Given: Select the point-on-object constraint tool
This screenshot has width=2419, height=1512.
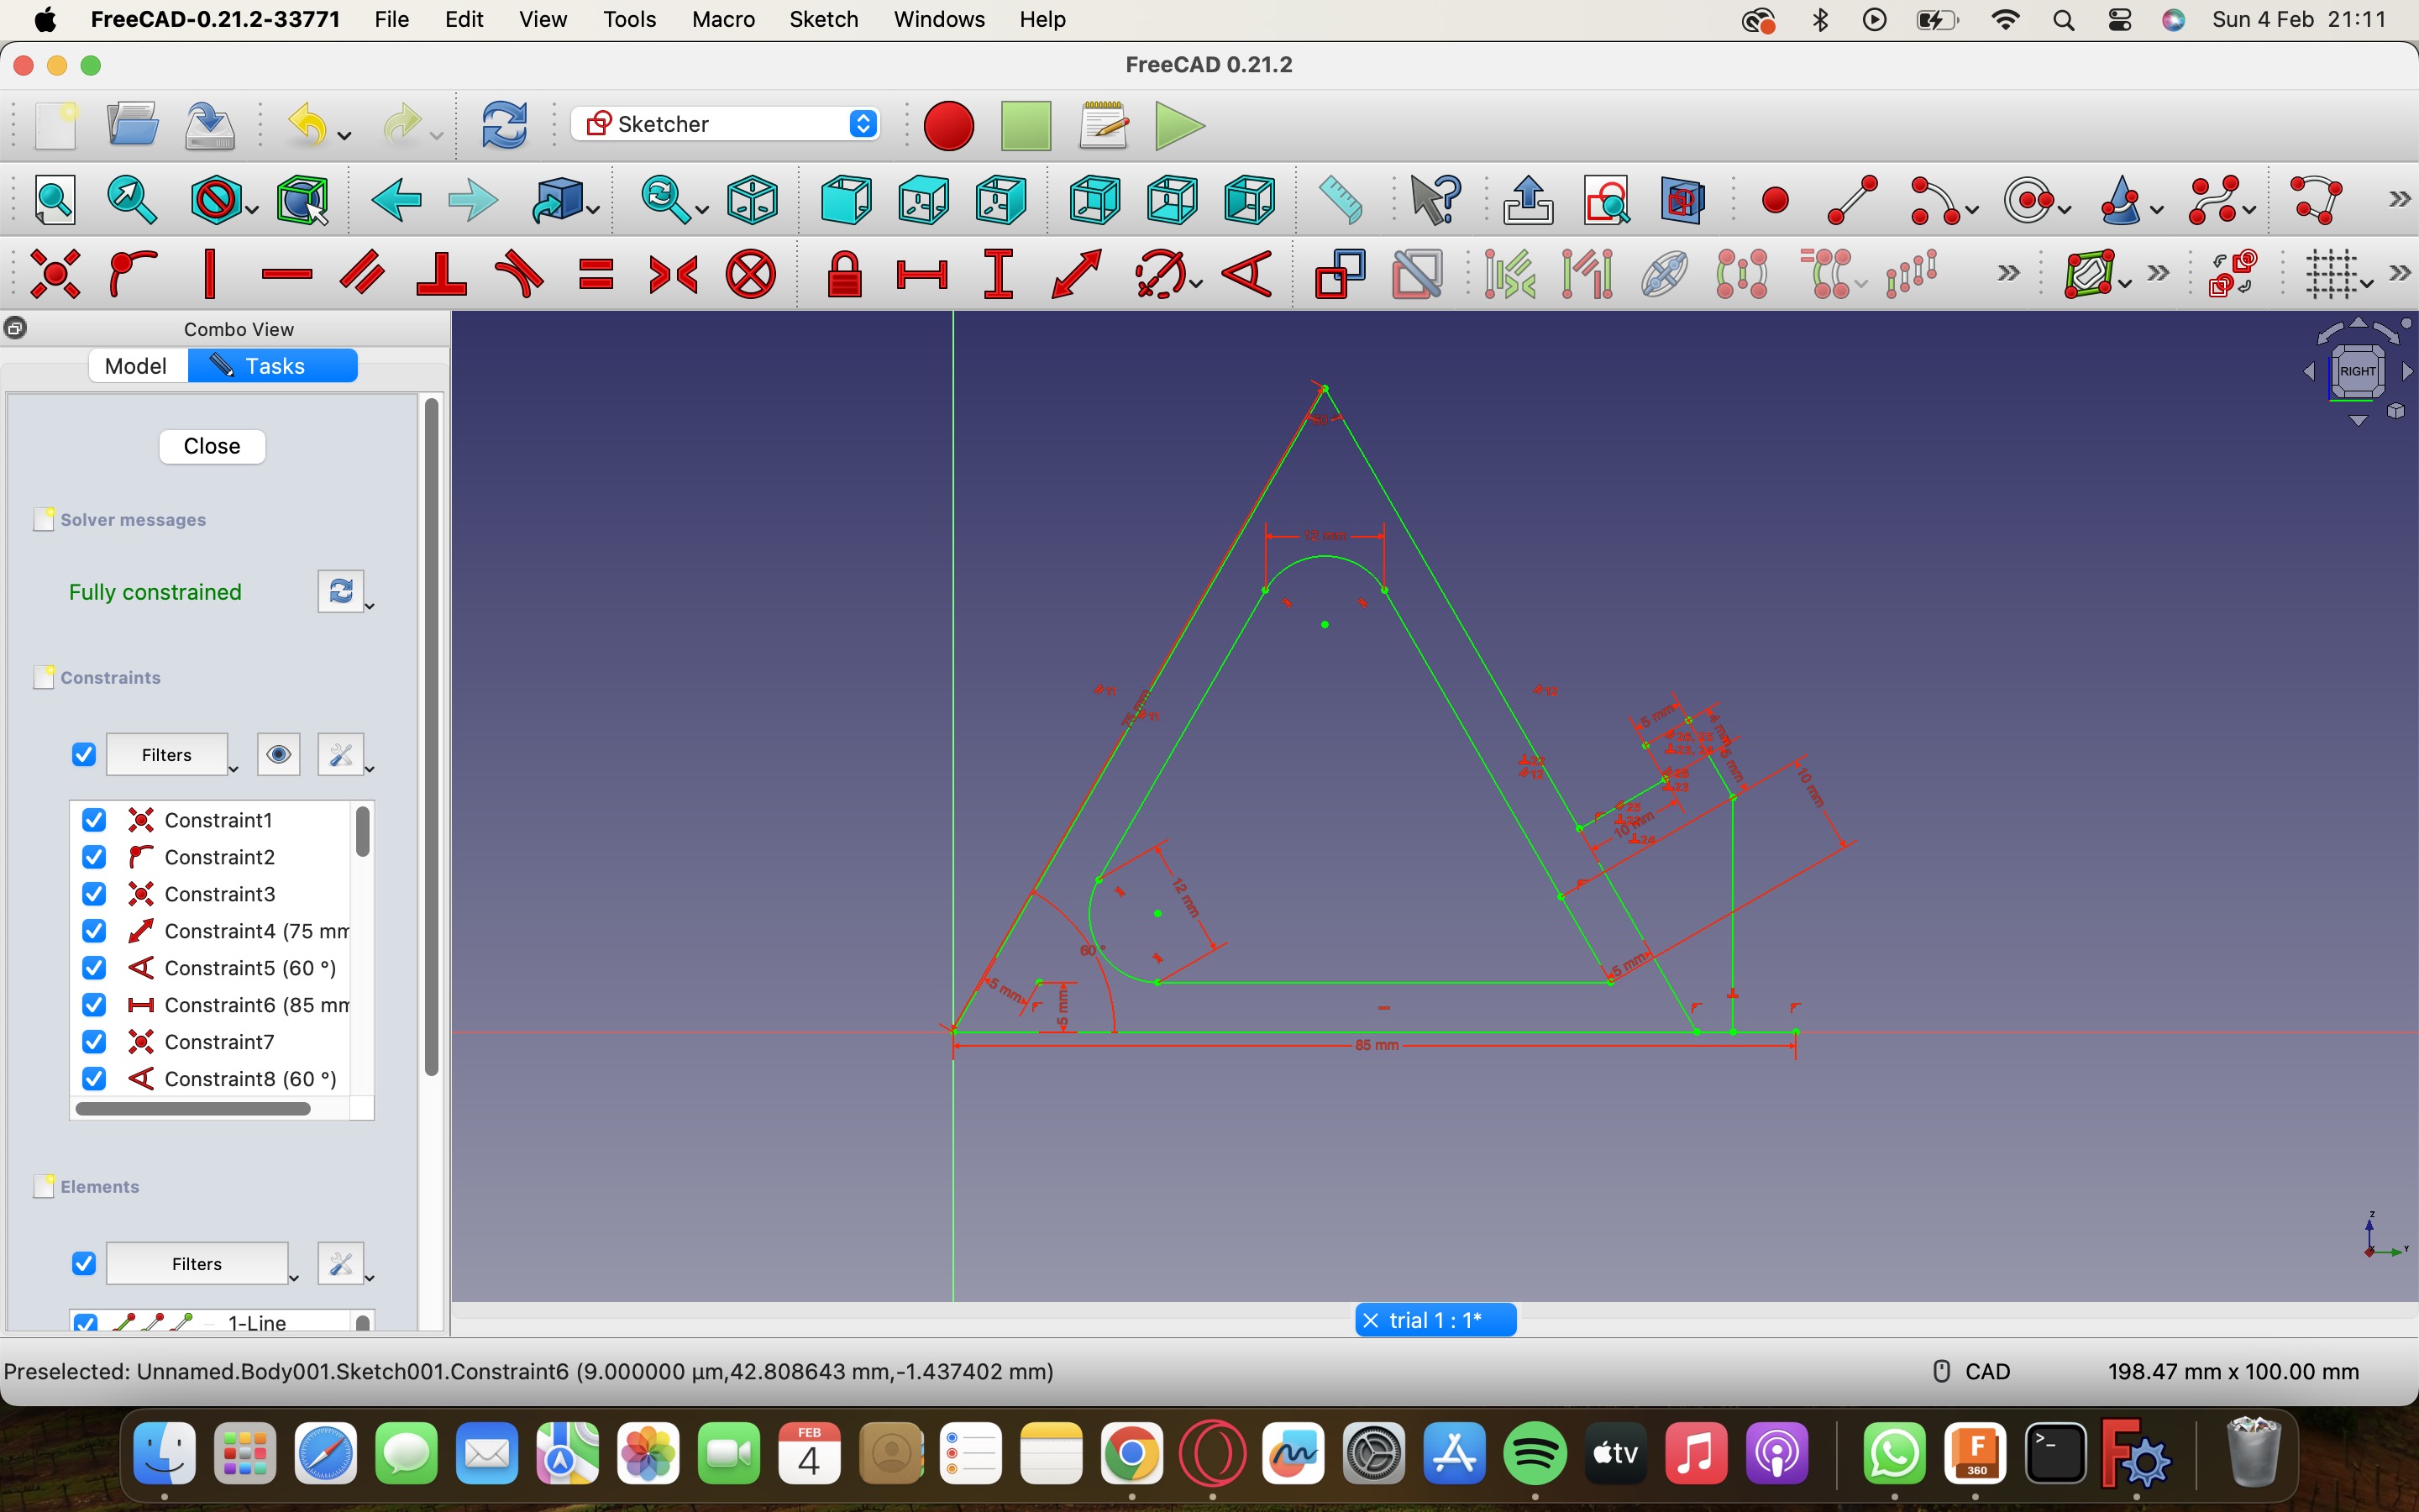Looking at the screenshot, I should [x=133, y=274].
